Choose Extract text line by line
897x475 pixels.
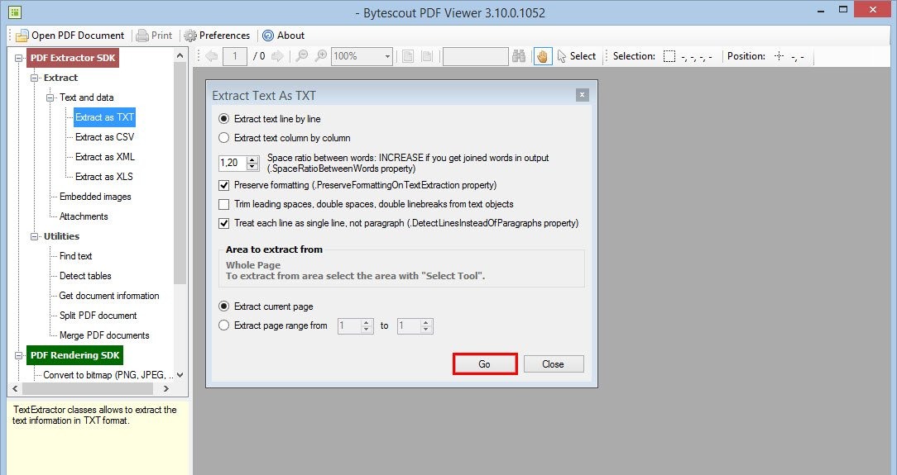coord(270,119)
